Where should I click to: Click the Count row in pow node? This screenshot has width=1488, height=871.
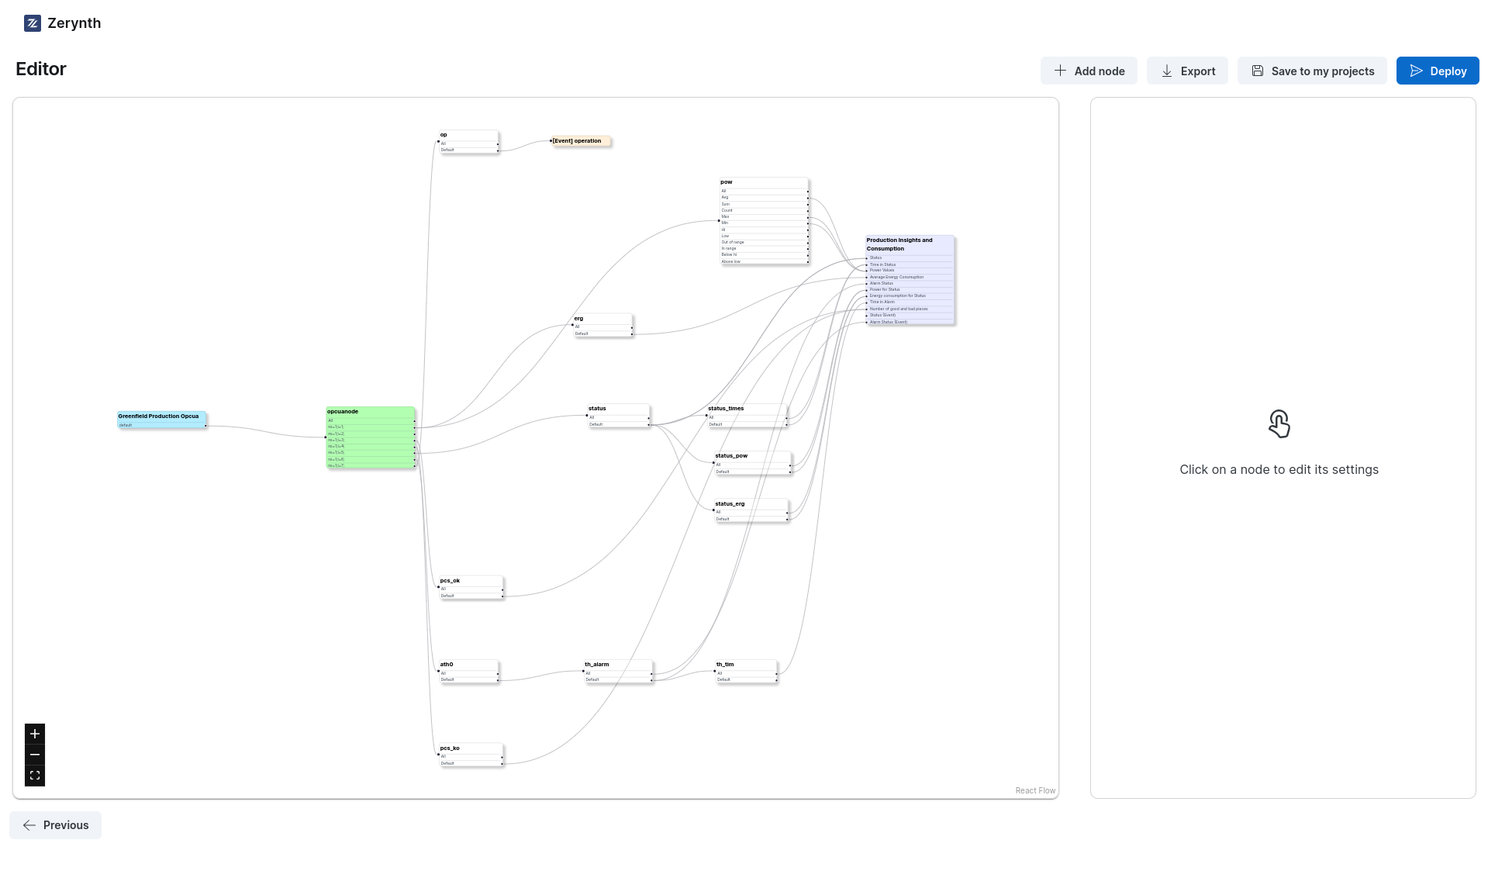click(764, 210)
